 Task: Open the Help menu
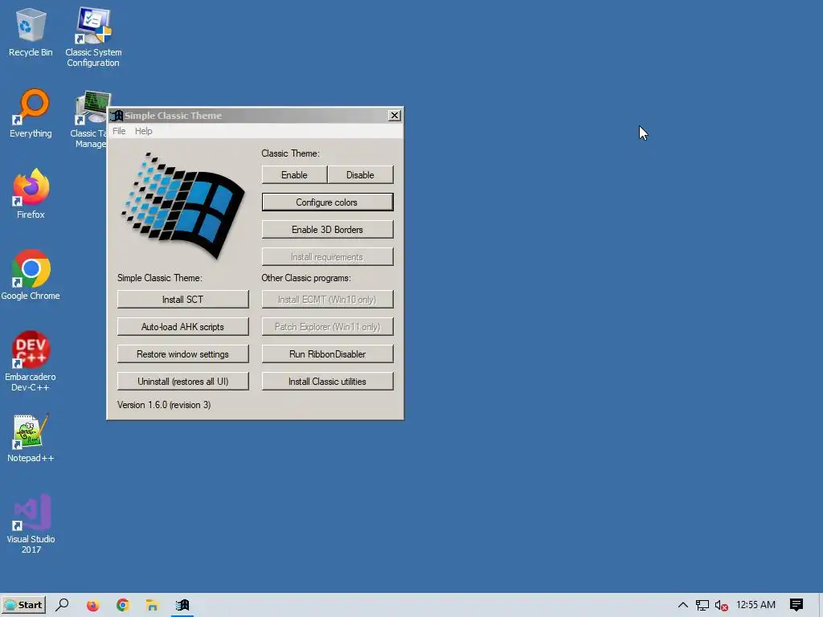coord(143,131)
